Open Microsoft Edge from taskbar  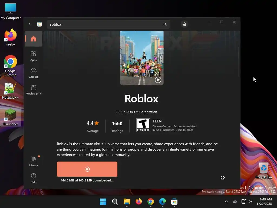162,201
